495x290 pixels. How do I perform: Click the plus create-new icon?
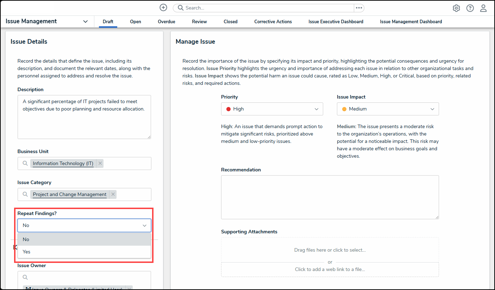163,8
